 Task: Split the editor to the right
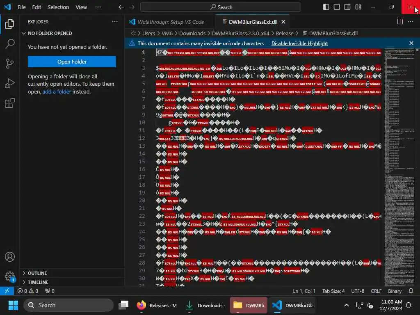point(400,22)
